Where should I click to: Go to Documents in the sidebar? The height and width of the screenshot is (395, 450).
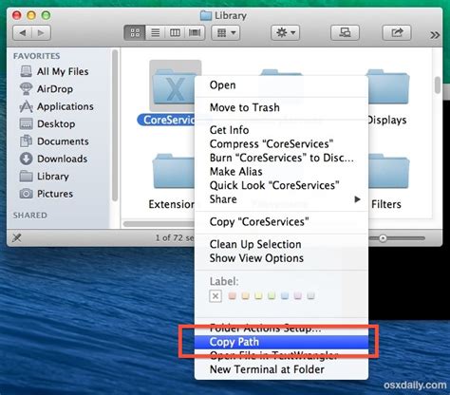click(x=54, y=141)
